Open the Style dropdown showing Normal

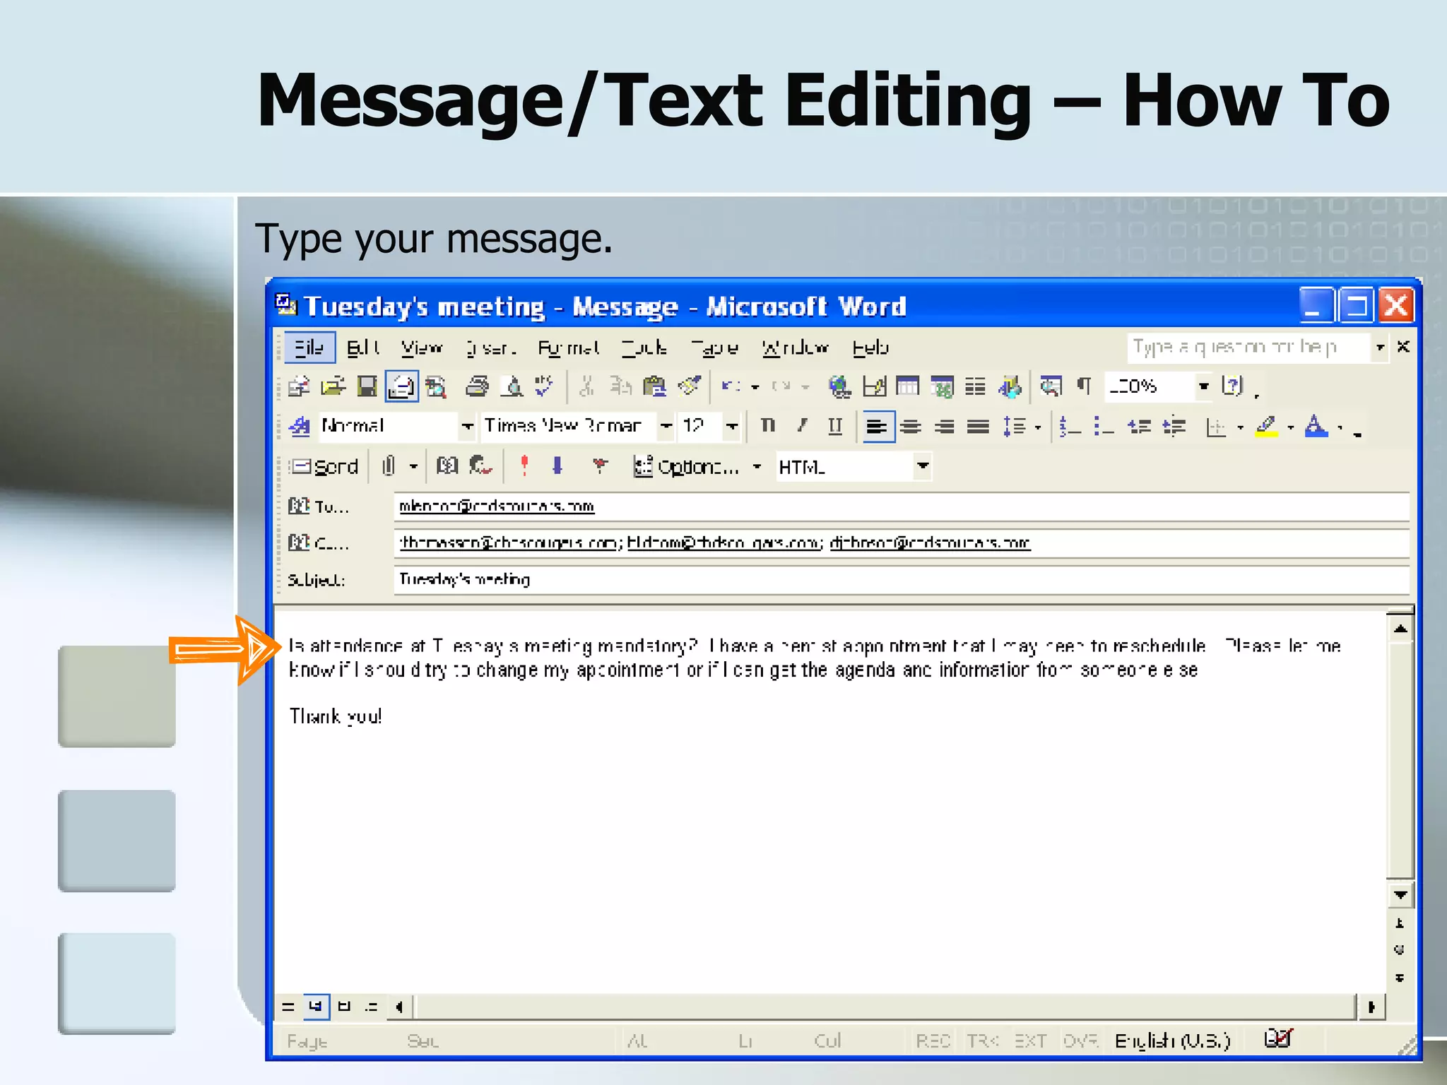[x=467, y=427]
